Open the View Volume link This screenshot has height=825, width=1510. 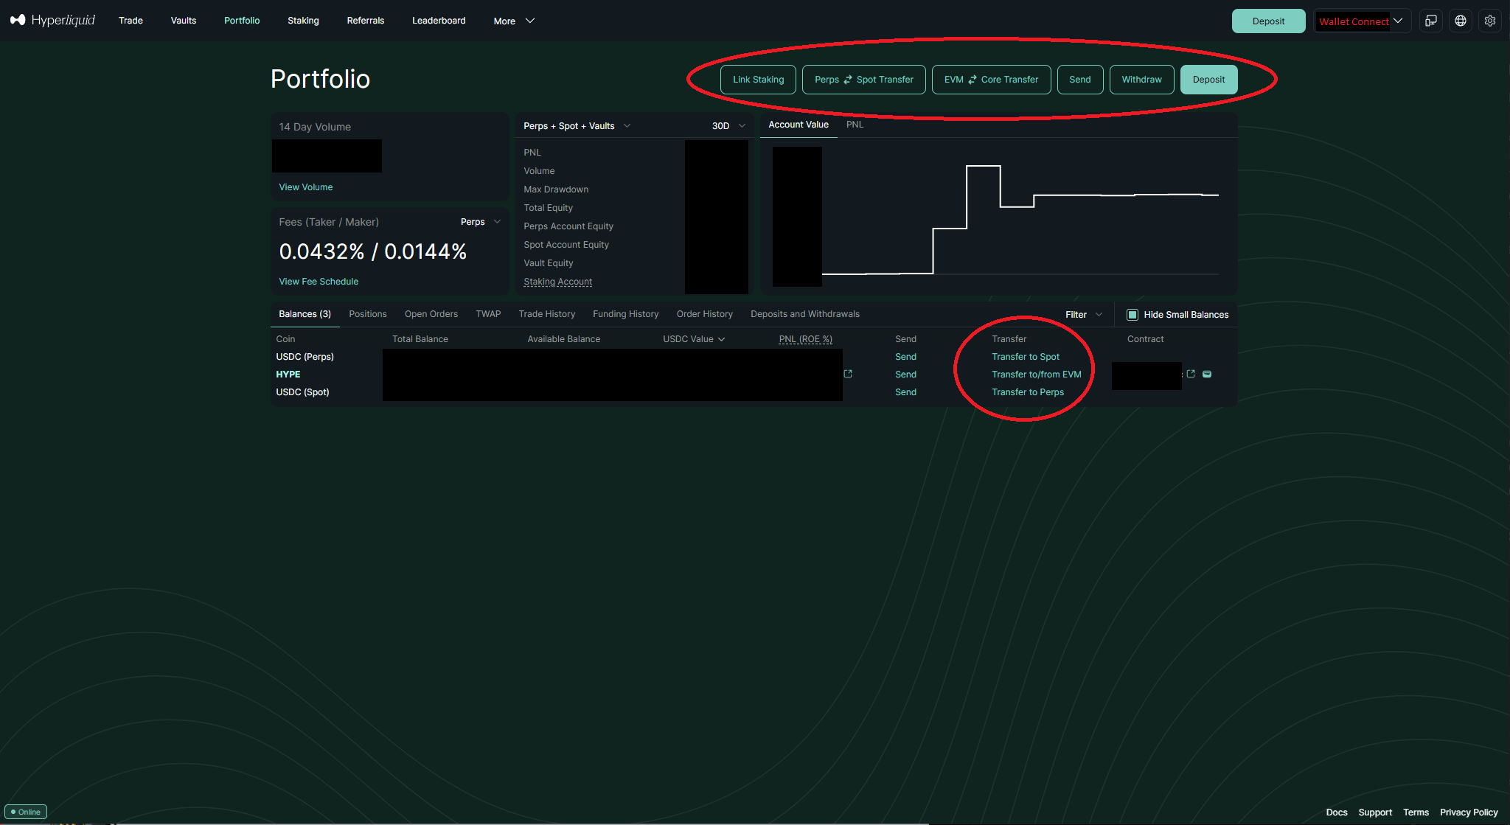[305, 187]
